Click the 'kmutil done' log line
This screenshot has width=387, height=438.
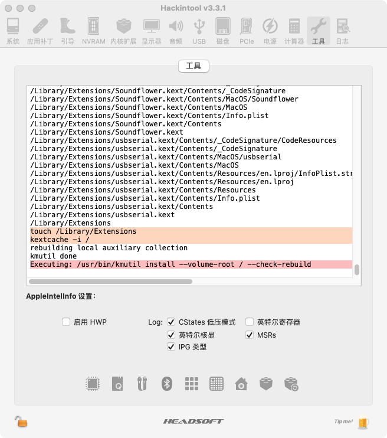(53, 256)
